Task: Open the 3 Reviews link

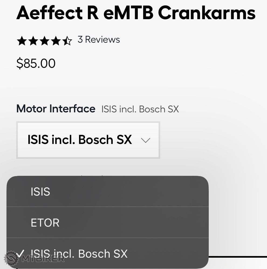Action: [x=99, y=40]
